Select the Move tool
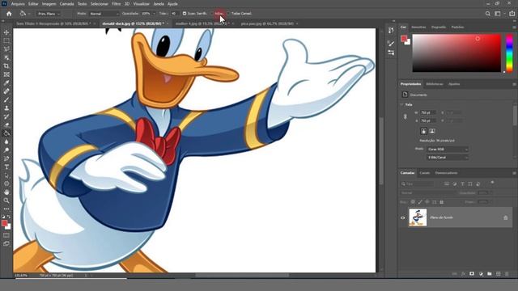Screen dimensions: 518x291 [x=6, y=32]
